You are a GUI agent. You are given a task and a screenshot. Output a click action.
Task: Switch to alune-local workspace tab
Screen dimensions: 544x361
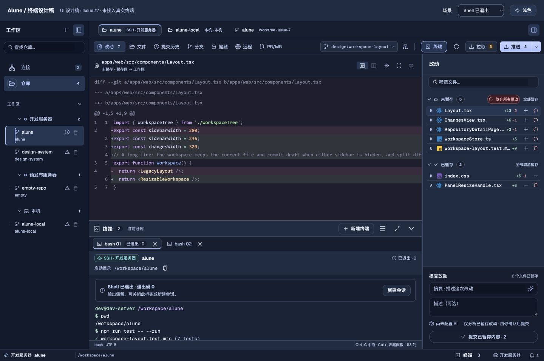coord(195,30)
